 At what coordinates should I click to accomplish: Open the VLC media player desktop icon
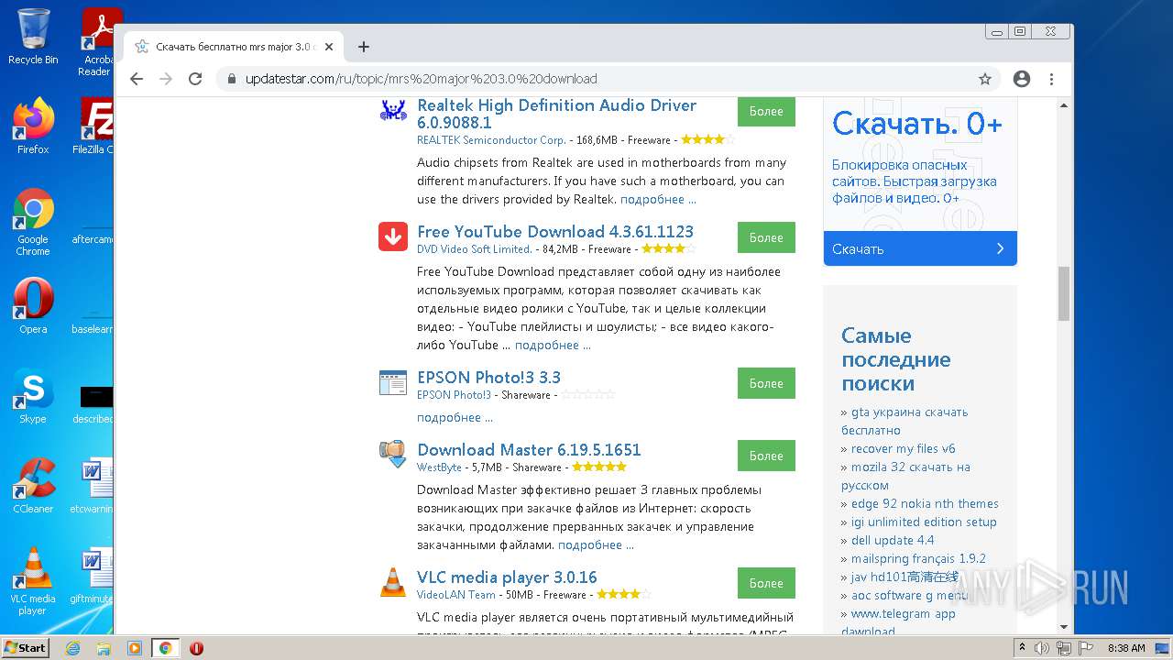pos(33,582)
